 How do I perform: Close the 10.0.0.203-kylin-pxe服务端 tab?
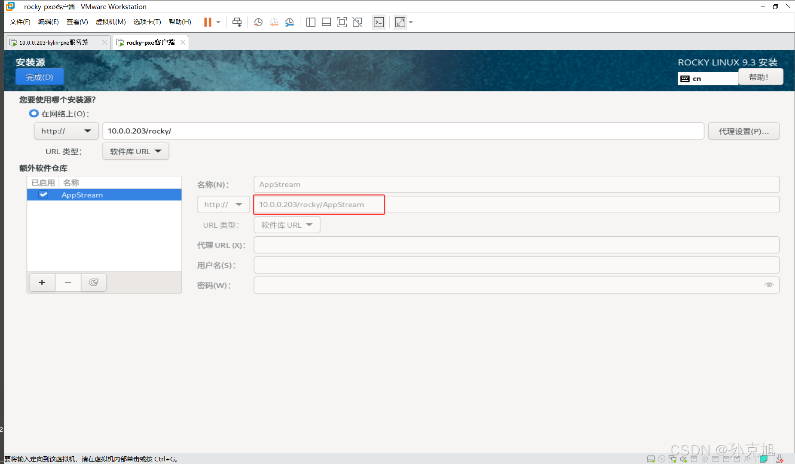coord(104,42)
